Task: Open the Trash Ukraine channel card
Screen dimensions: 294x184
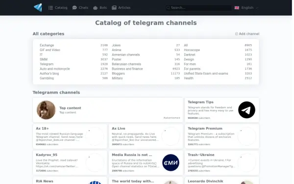Action: pyautogui.click(x=222, y=163)
